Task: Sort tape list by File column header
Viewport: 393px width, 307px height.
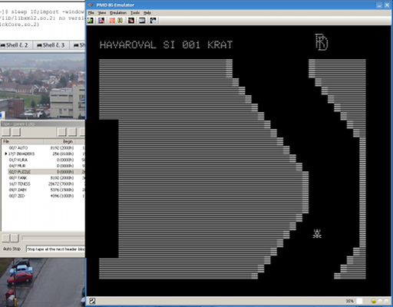Action: point(22,141)
